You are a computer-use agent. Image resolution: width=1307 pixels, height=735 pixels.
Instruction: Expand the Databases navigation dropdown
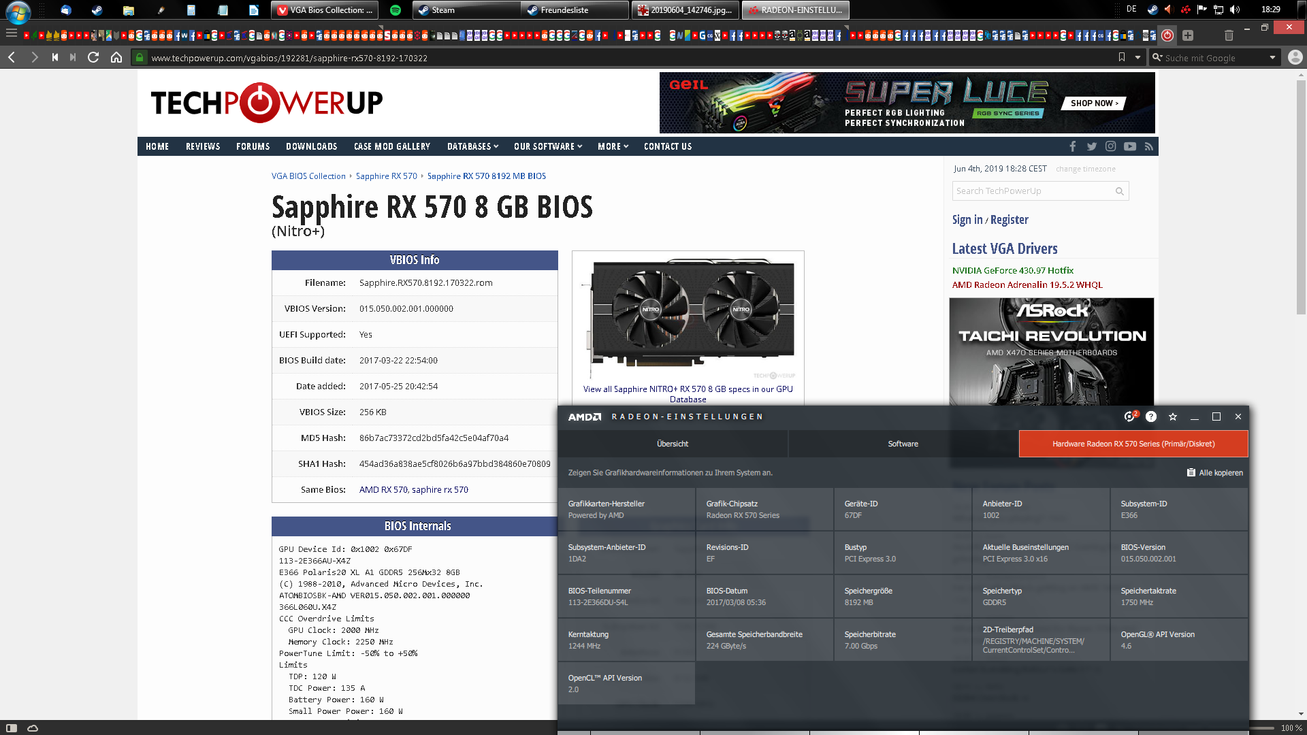472,146
